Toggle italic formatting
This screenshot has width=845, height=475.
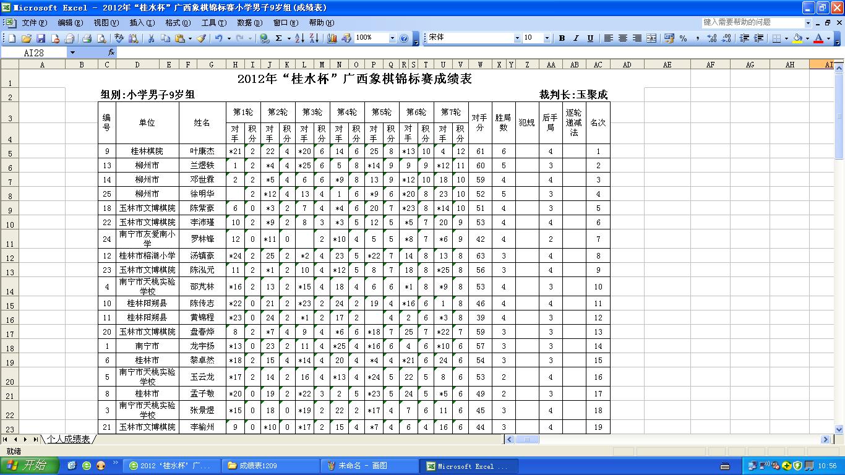576,38
